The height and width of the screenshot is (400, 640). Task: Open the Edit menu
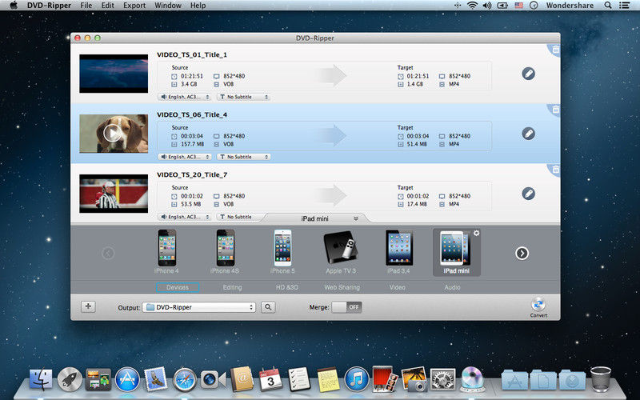click(108, 6)
